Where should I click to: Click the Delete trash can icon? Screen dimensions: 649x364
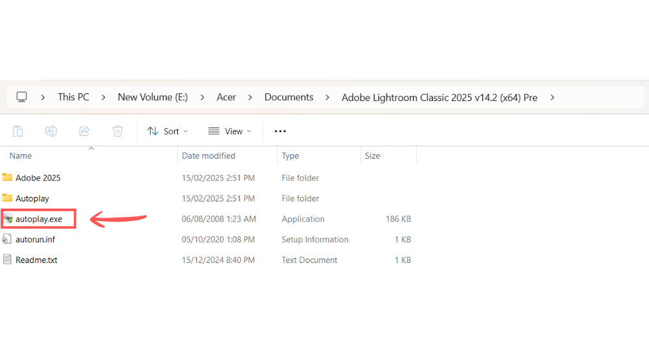(117, 131)
